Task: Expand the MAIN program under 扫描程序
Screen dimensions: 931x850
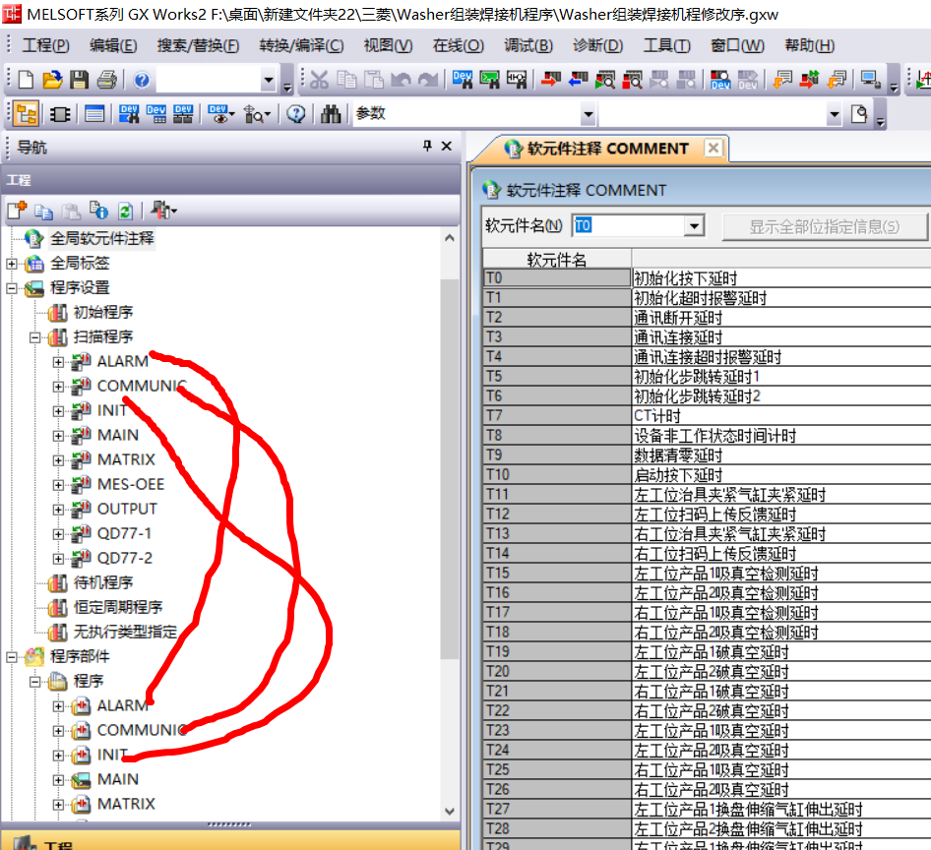Action: tap(58, 435)
